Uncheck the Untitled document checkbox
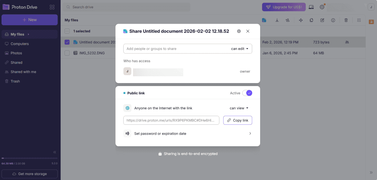This screenshot has width=377, height=180. coord(67,42)
